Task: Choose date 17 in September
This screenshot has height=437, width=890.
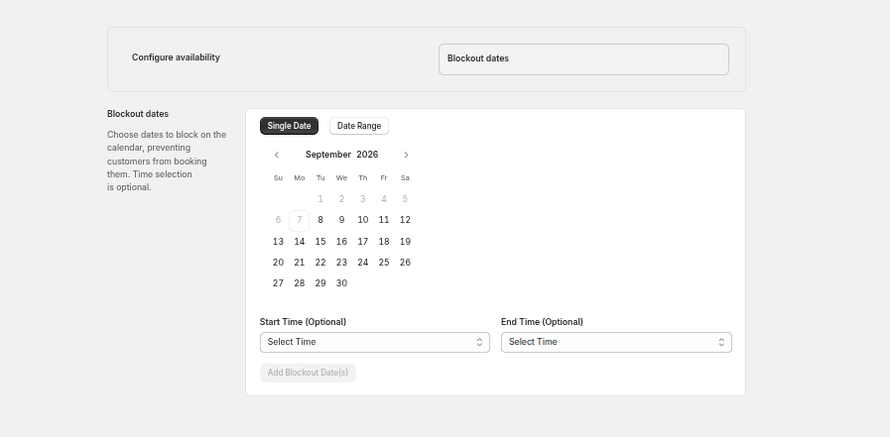Action: point(363,242)
